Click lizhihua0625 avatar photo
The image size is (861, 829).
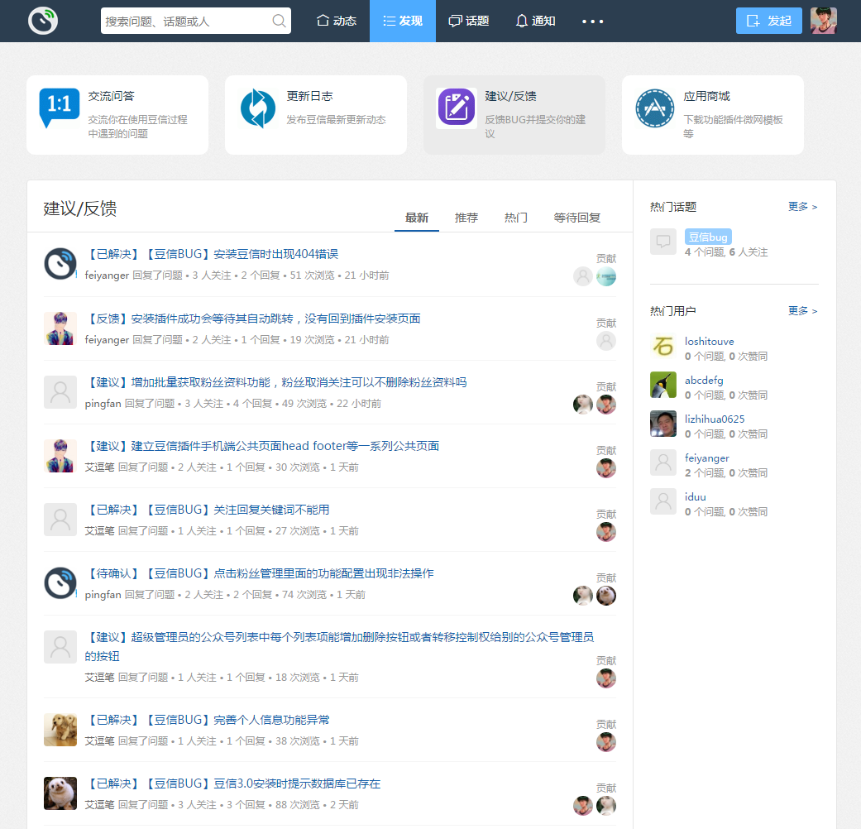[x=663, y=424]
